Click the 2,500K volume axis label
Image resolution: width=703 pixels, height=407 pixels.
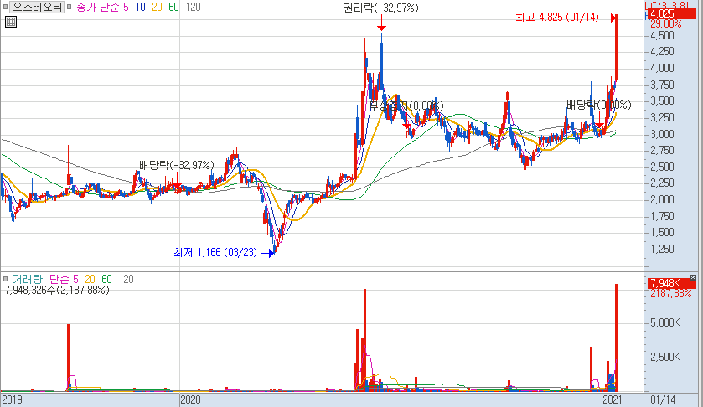click(665, 358)
